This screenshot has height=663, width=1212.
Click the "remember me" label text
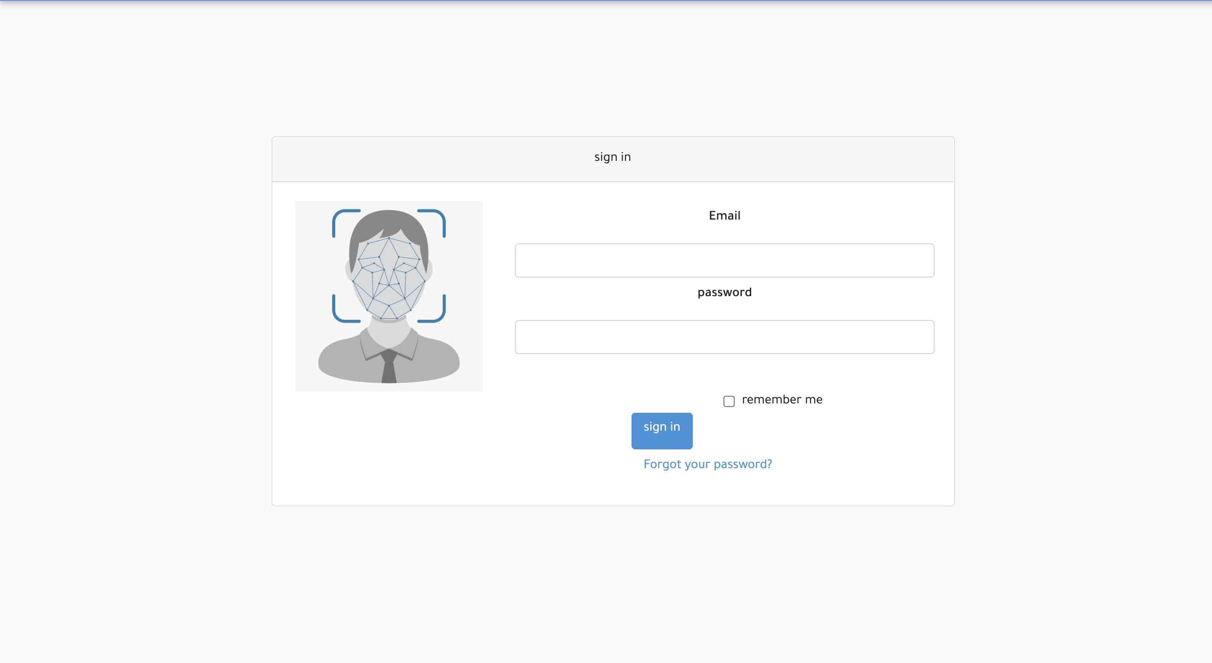pos(782,400)
